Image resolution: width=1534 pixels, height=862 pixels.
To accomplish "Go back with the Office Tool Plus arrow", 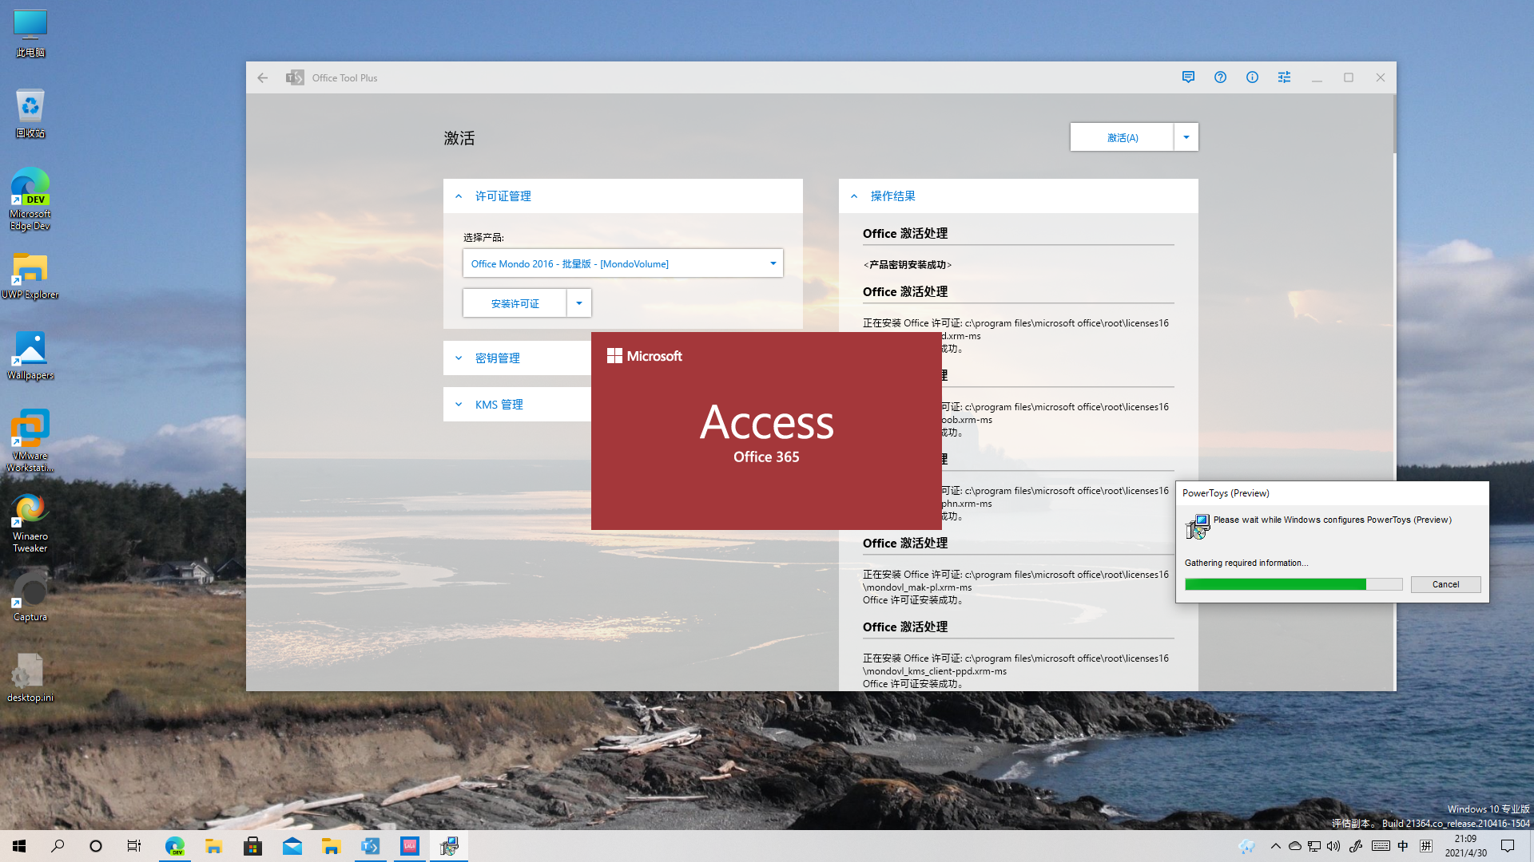I will click(x=263, y=77).
